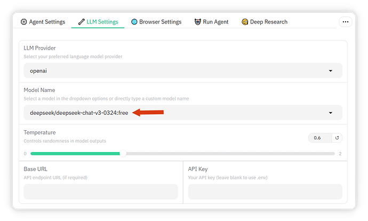Click 'Your API key (leave blank to use .env)' hint
368x221 pixels.
pos(227,178)
